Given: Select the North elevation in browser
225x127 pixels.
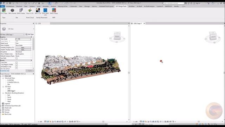Looking at the screenshot, I should (9, 97).
